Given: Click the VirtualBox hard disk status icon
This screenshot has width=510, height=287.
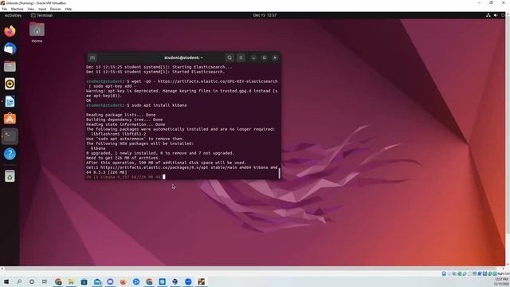Looking at the screenshot, I should [x=444, y=273].
